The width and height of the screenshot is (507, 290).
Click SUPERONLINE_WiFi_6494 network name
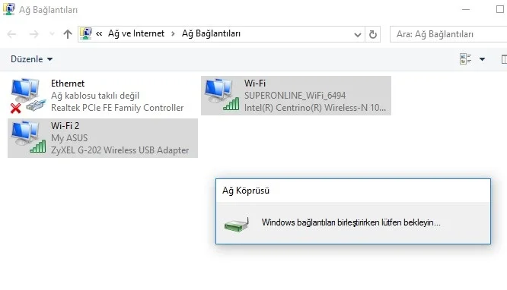(295, 96)
